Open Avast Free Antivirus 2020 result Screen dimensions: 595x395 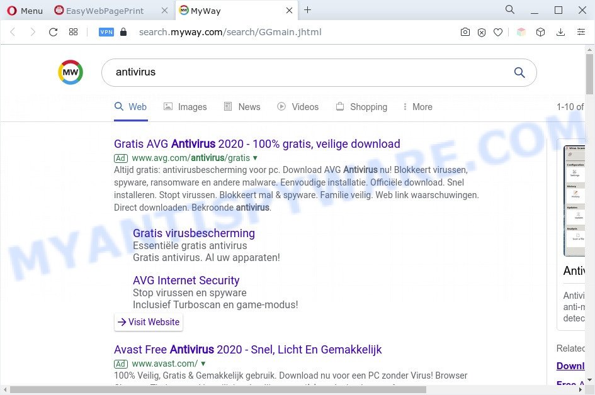(x=248, y=350)
